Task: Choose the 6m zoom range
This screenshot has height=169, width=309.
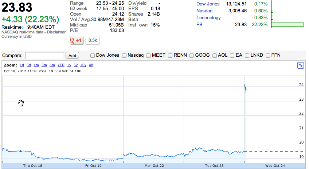Action: click(x=52, y=65)
